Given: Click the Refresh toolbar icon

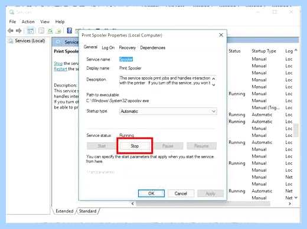Looking at the screenshot, I should tap(50, 31).
